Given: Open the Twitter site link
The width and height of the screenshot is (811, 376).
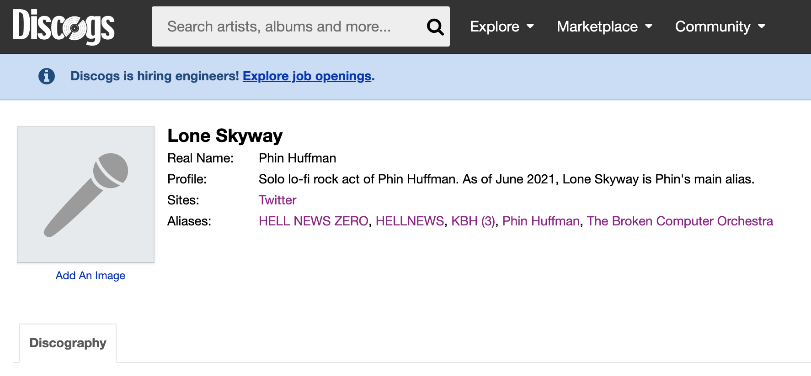Looking at the screenshot, I should (277, 200).
